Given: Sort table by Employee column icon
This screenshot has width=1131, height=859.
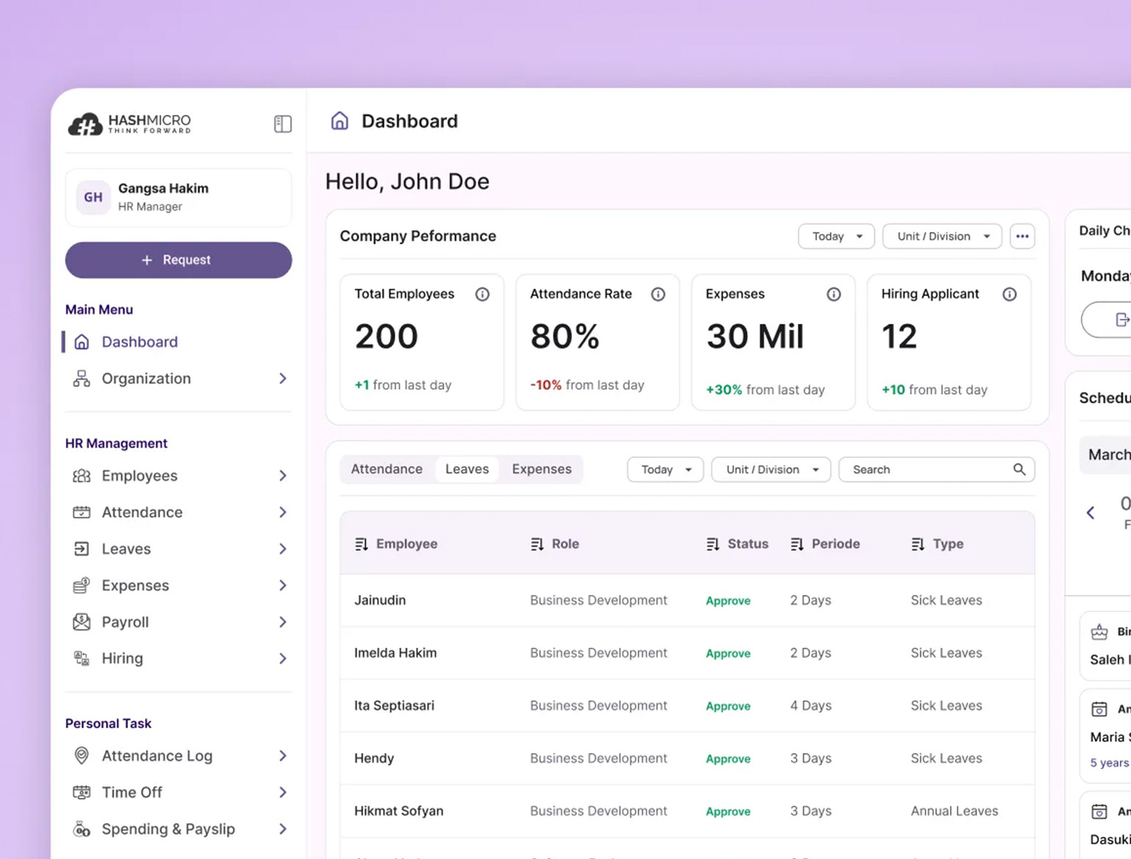Looking at the screenshot, I should coord(362,544).
